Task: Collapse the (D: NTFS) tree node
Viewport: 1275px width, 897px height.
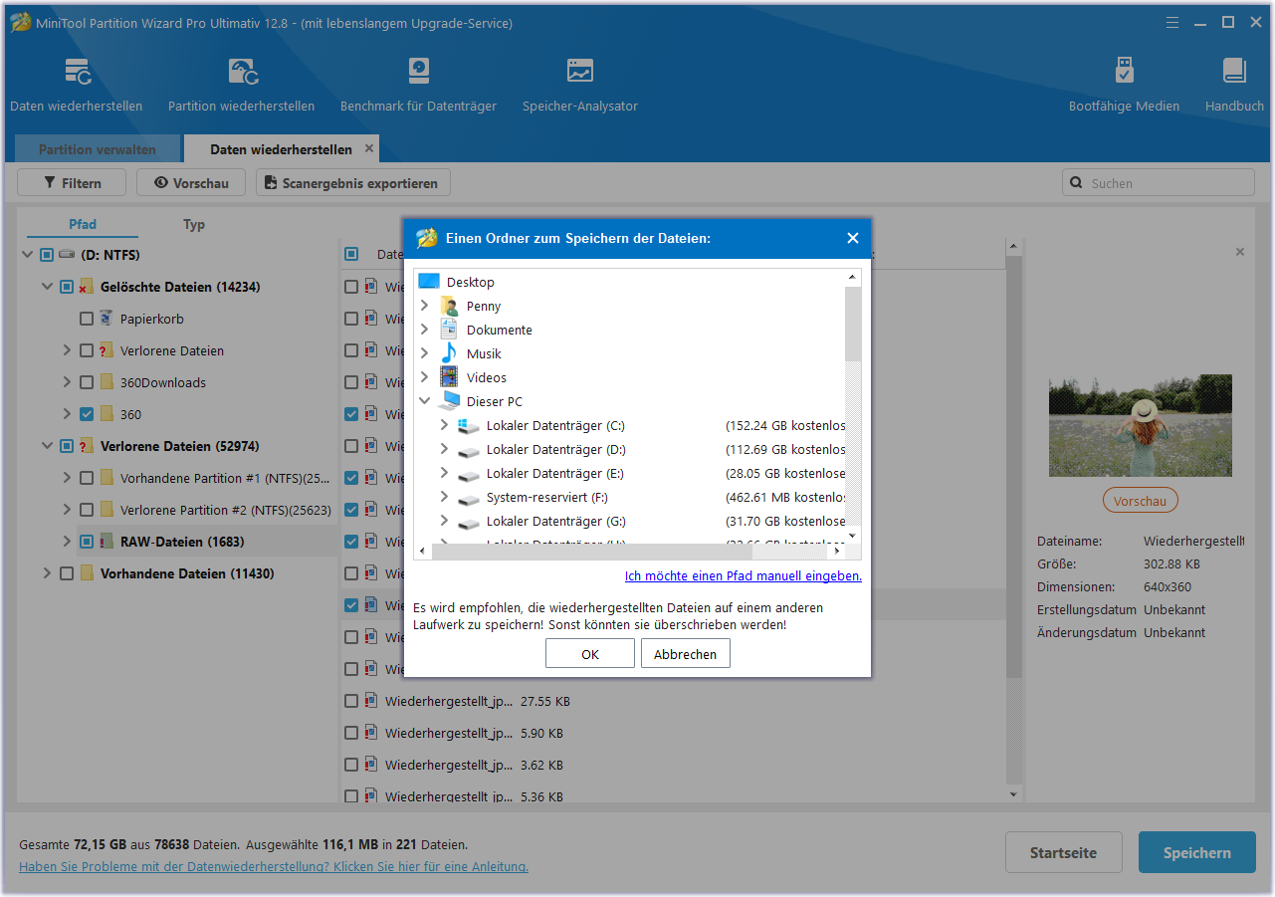Action: [27, 255]
